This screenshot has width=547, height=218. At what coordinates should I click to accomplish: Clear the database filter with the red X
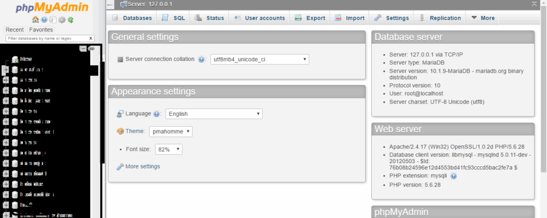click(91, 38)
